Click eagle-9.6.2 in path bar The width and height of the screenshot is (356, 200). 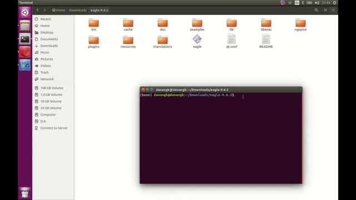pyautogui.click(x=100, y=10)
